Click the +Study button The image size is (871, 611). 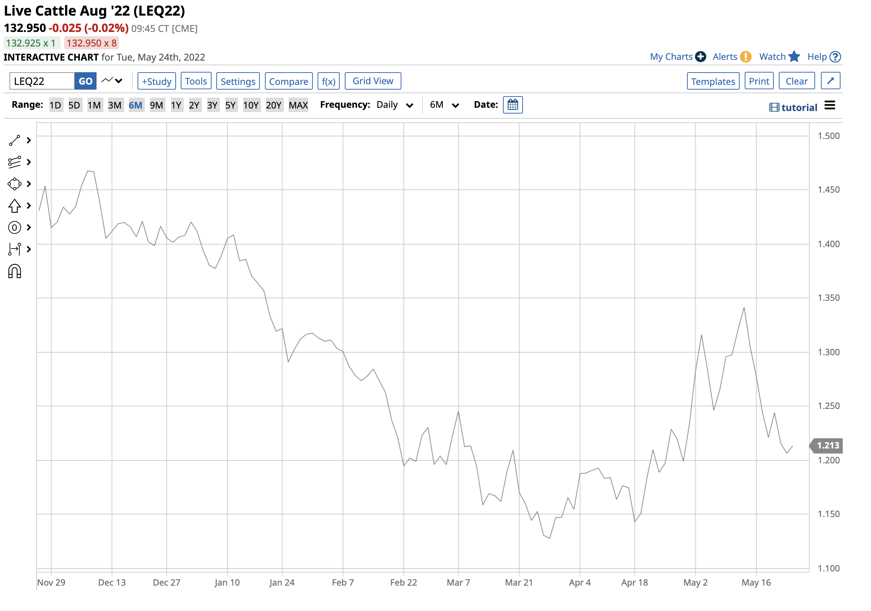coord(157,81)
